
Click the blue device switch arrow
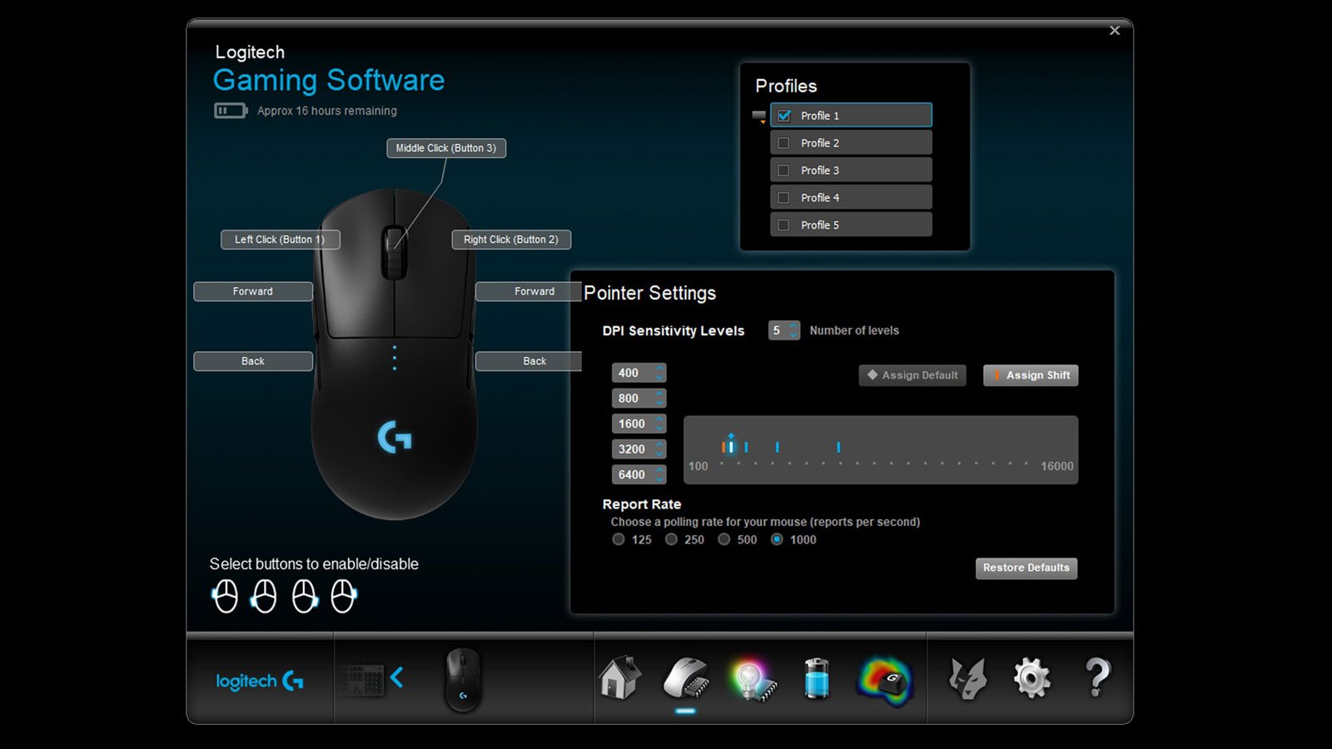[x=397, y=677]
